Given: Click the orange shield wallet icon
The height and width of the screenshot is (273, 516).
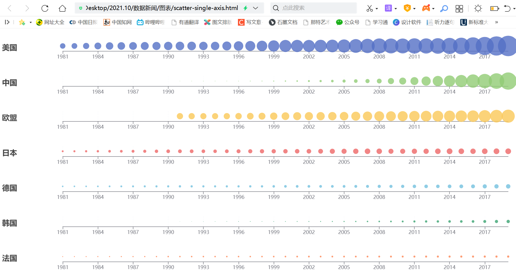Looking at the screenshot, I should pyautogui.click(x=407, y=8).
